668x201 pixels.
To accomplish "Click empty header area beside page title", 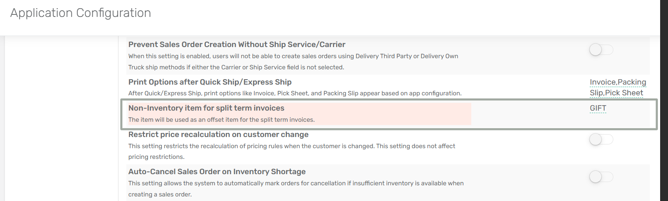I will pos(373,17).
